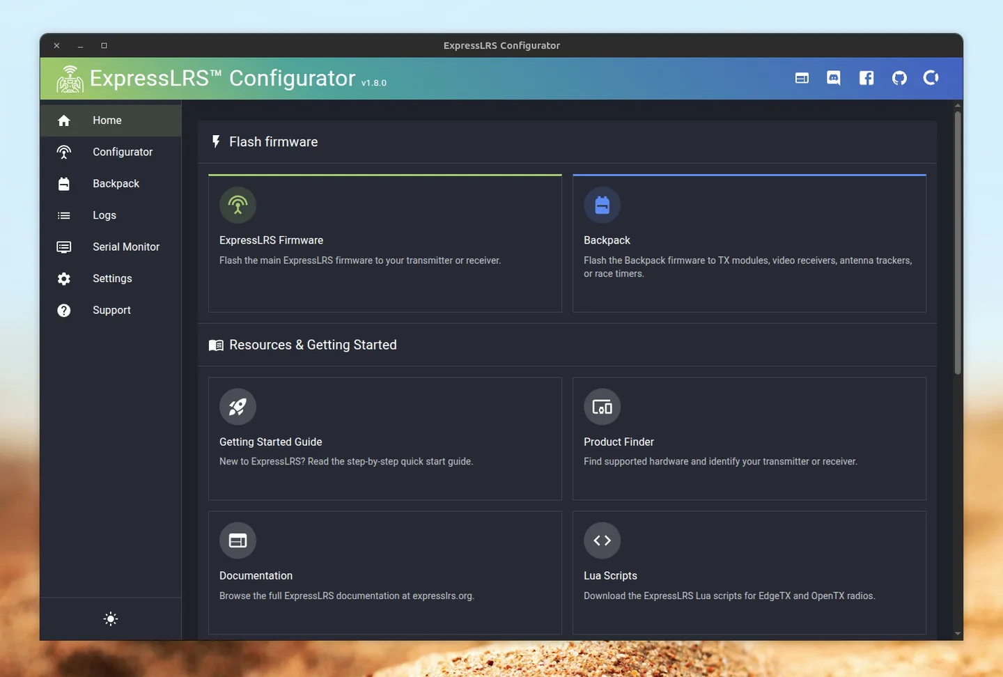Open the Documentation card
This screenshot has height=677, width=1003.
tap(385, 573)
